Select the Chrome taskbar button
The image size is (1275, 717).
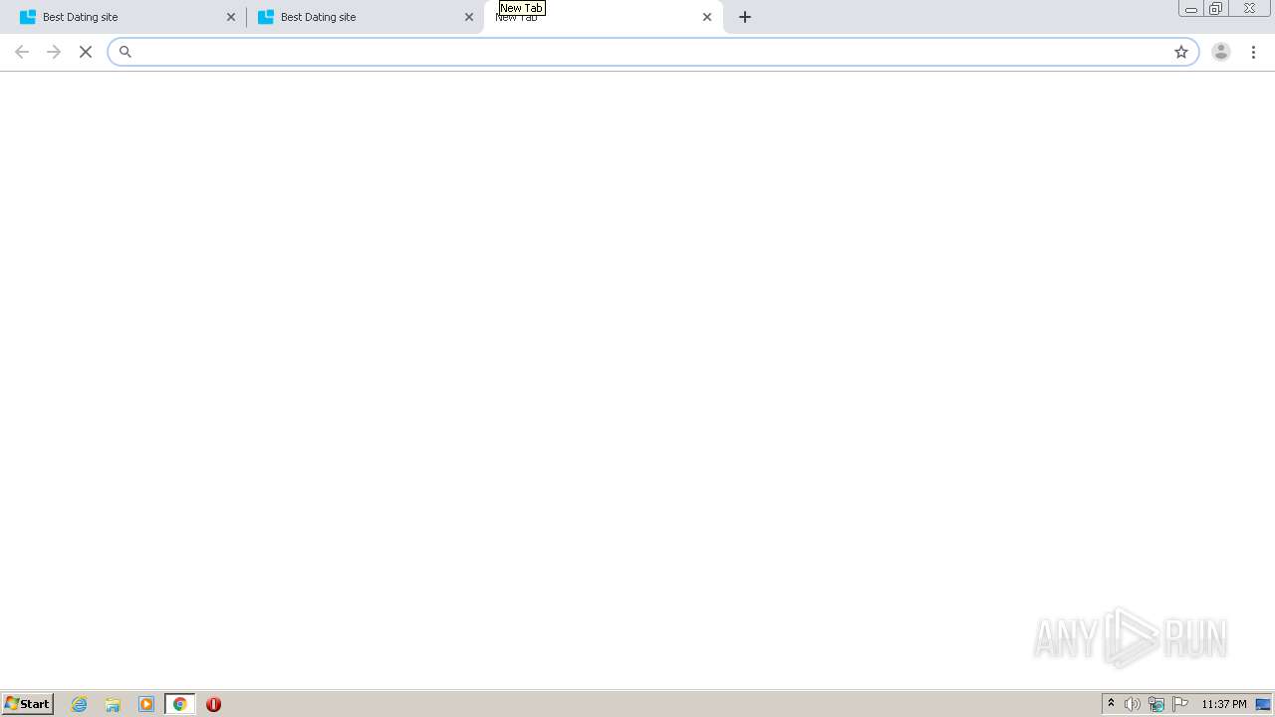coord(180,704)
